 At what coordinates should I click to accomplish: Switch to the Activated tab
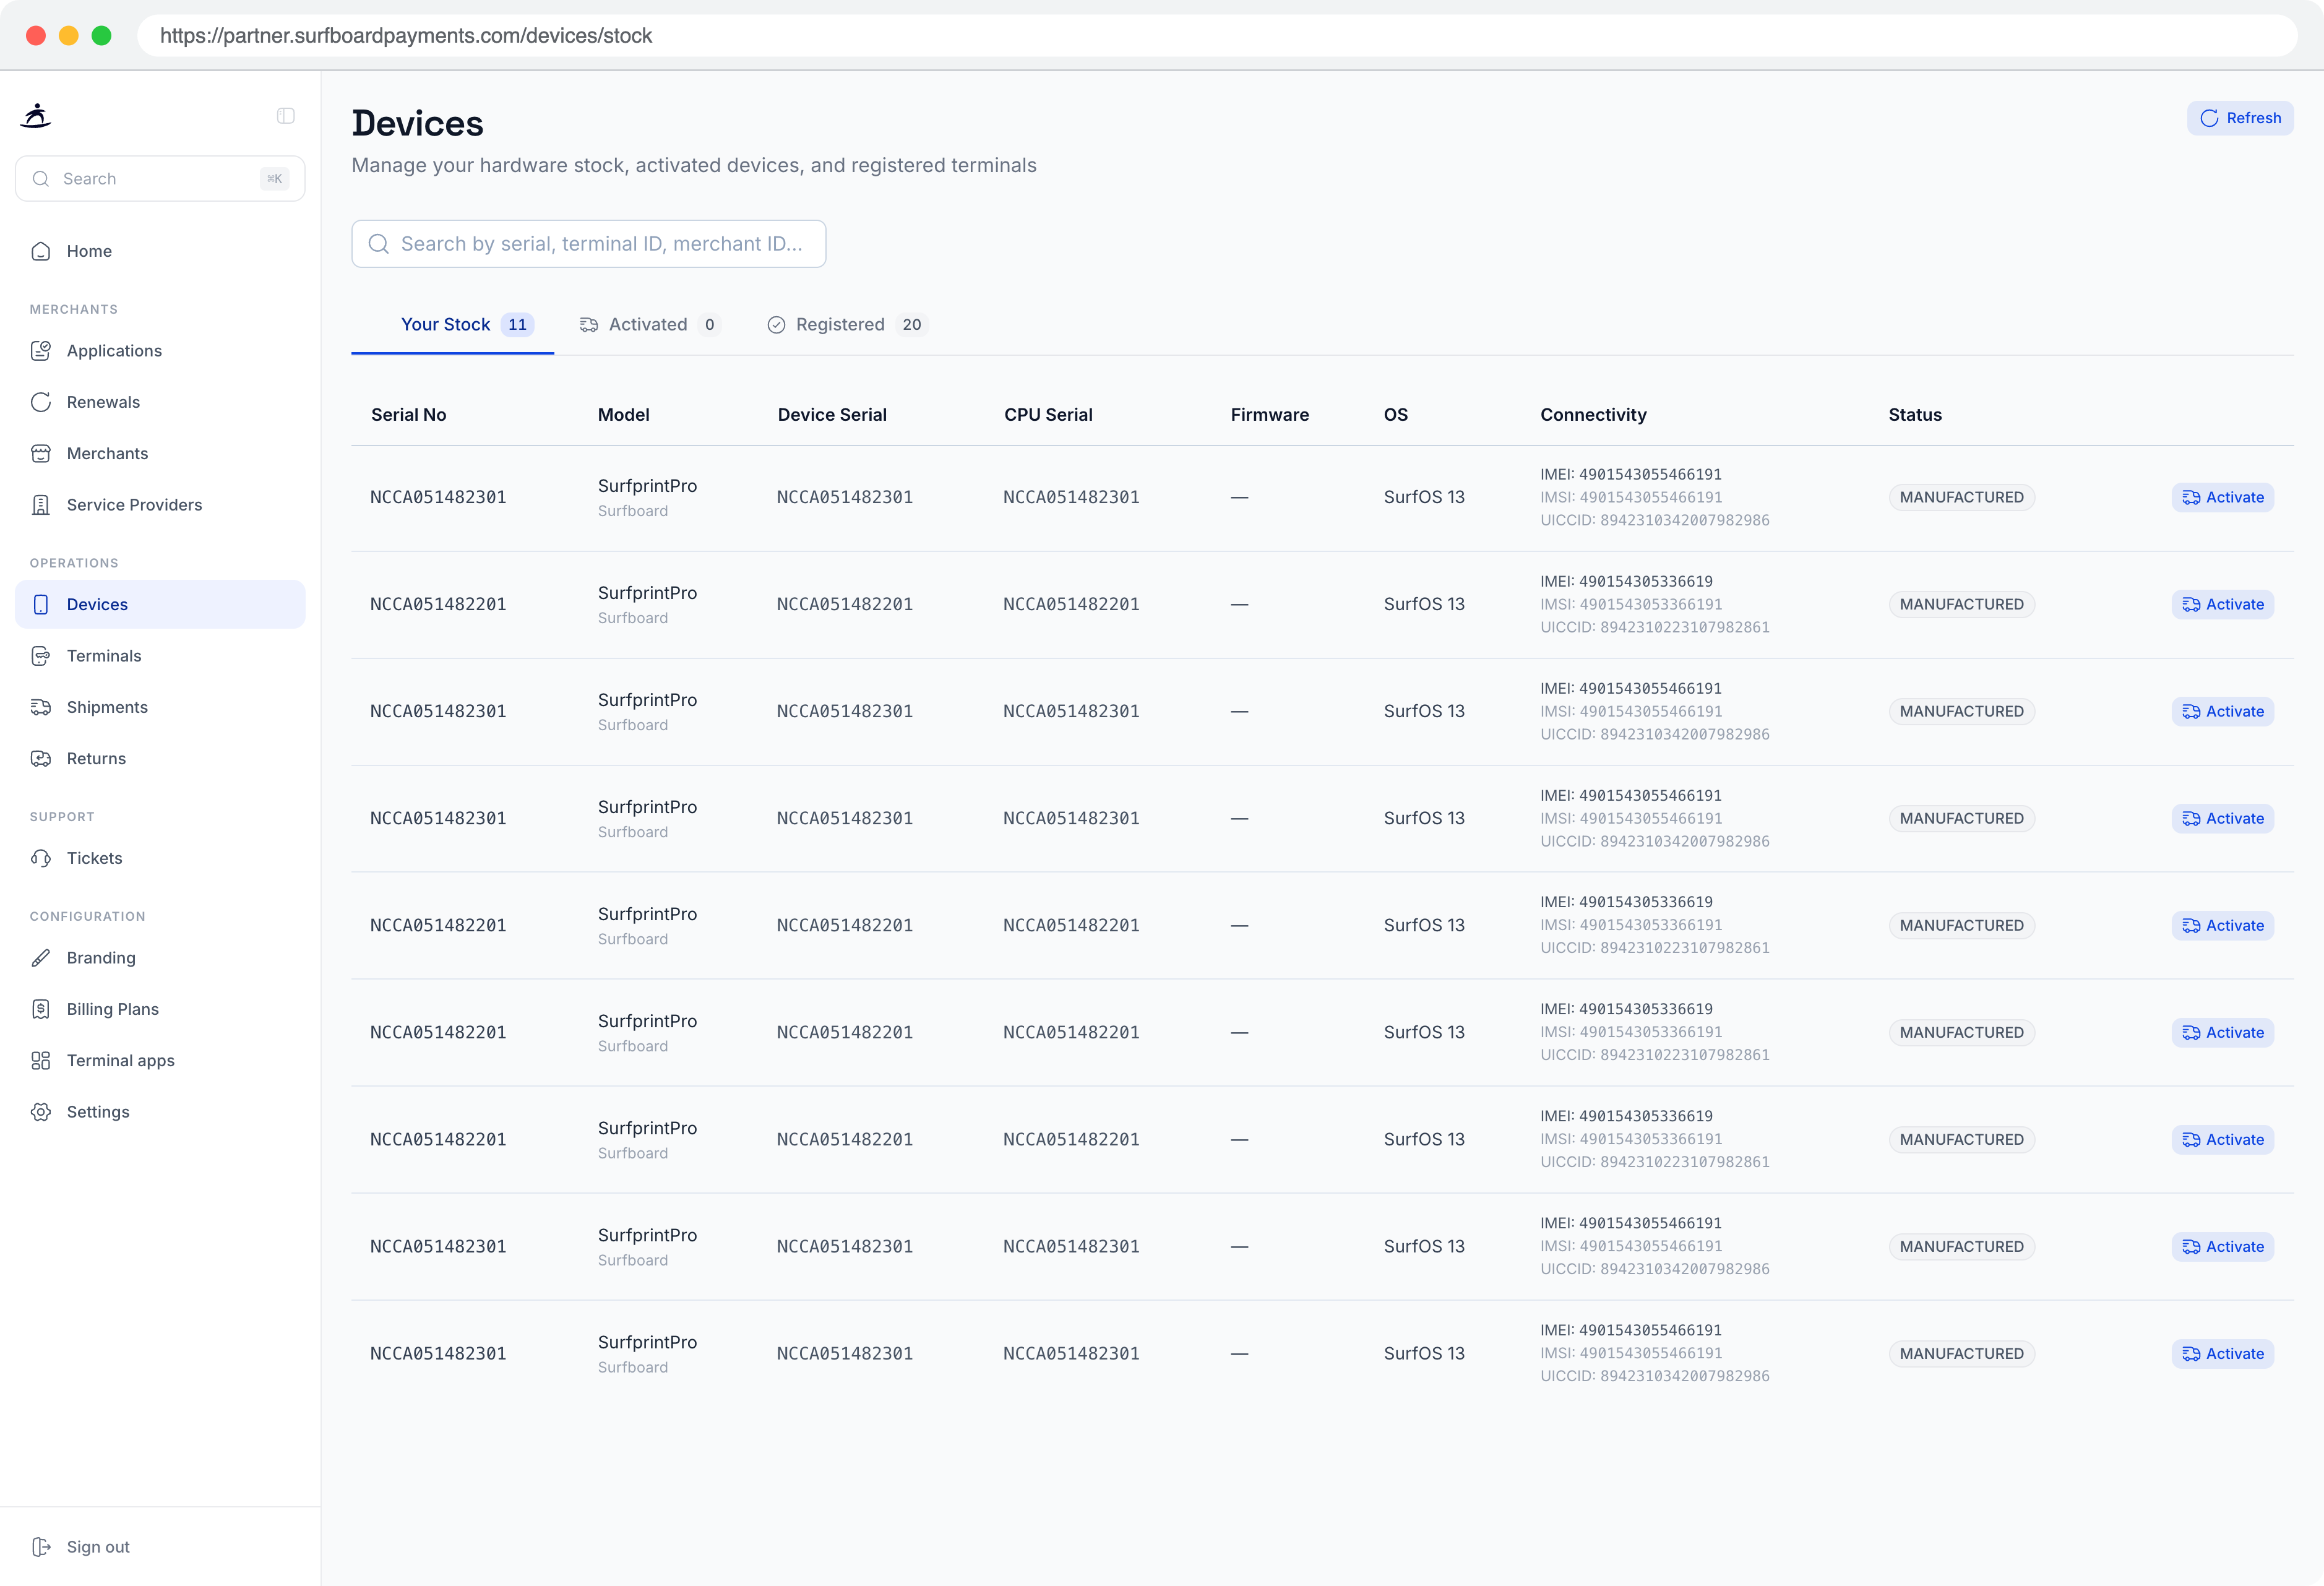(x=649, y=325)
